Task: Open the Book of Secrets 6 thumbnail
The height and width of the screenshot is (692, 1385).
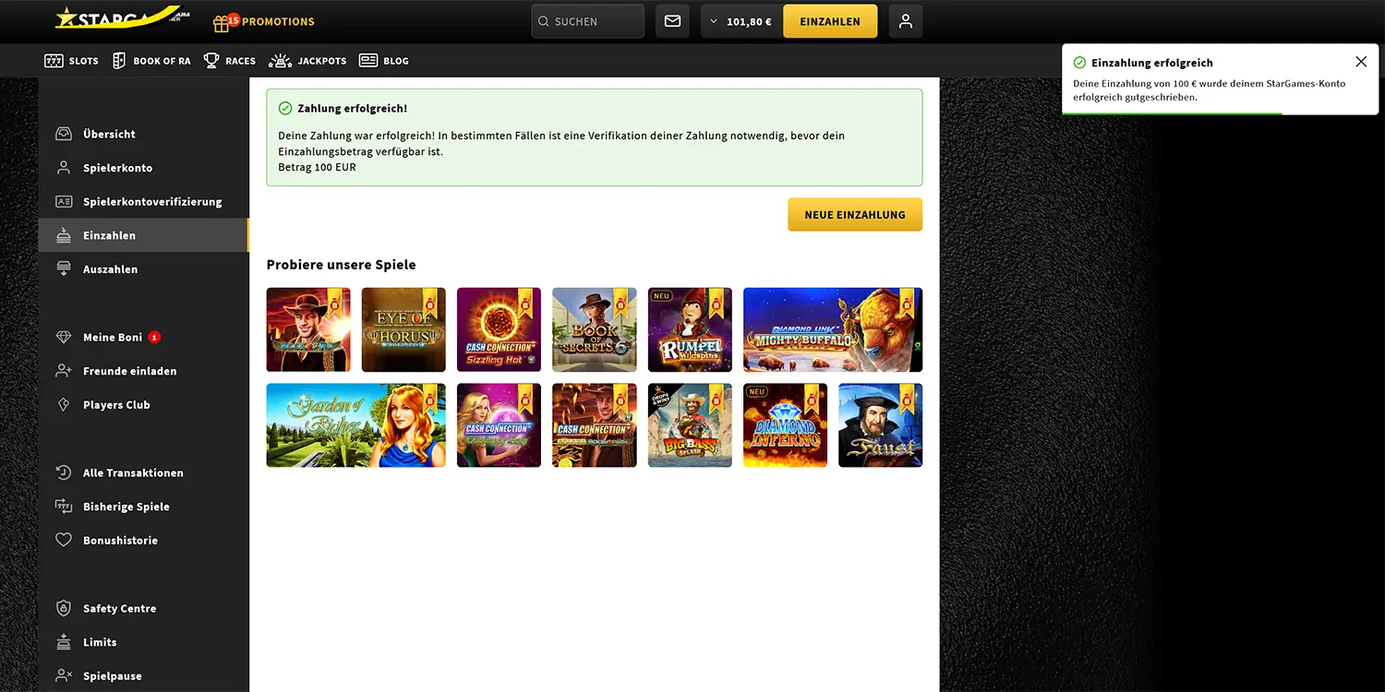Action: 595,329
